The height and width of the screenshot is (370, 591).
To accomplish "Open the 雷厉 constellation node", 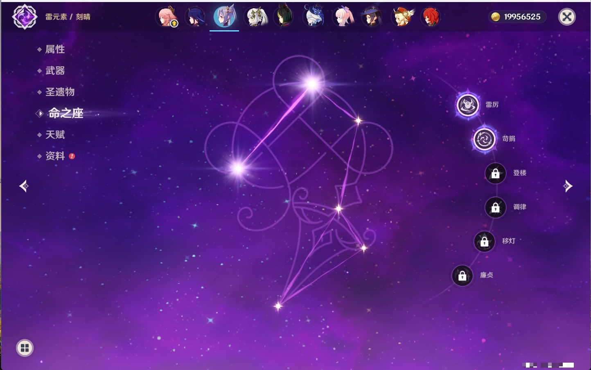I will click(468, 105).
